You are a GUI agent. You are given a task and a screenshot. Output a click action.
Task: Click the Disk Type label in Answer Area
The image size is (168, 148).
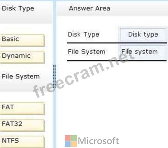(x=83, y=35)
